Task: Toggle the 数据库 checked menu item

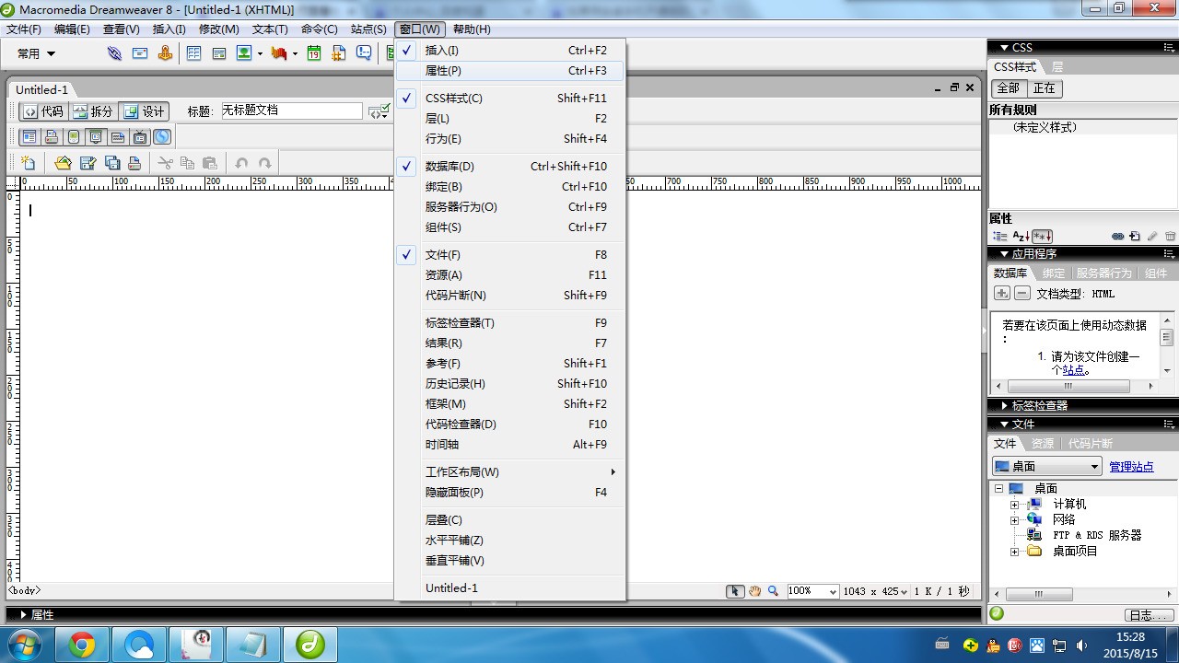Action: [x=449, y=167]
